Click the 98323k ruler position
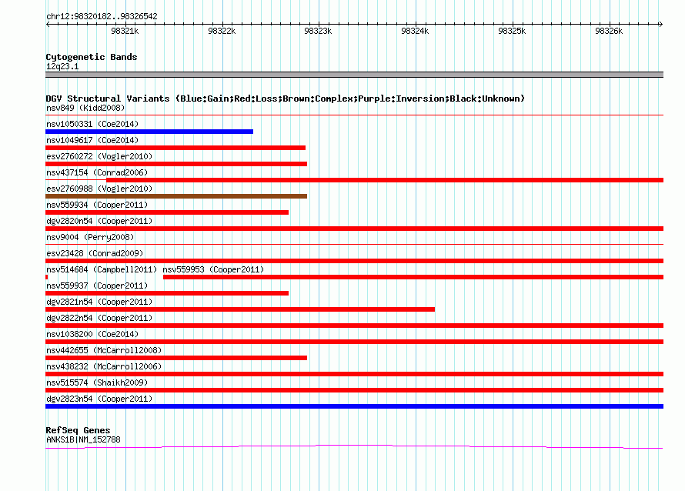The image size is (685, 491). (x=318, y=31)
